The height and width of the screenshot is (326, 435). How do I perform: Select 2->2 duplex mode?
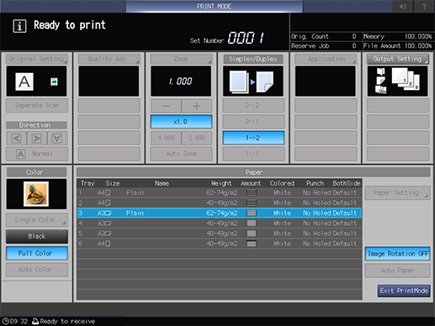(x=253, y=106)
